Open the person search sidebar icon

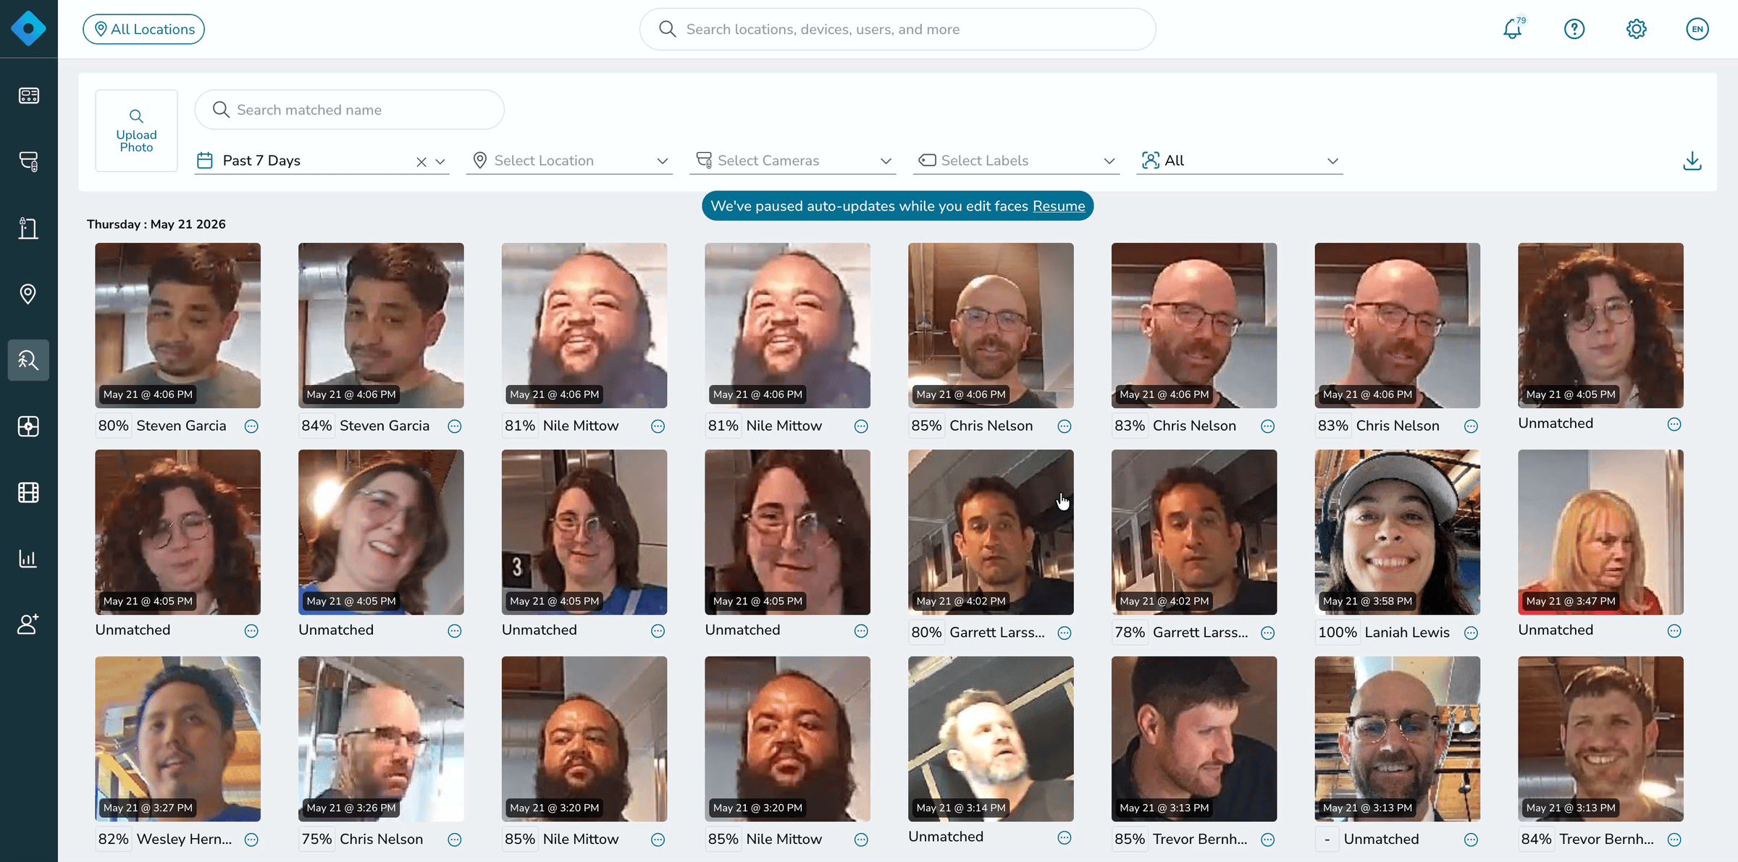tap(28, 360)
